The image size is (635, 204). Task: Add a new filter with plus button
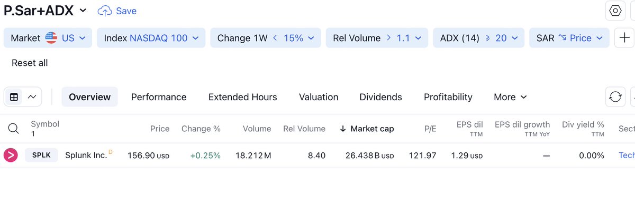click(x=624, y=38)
